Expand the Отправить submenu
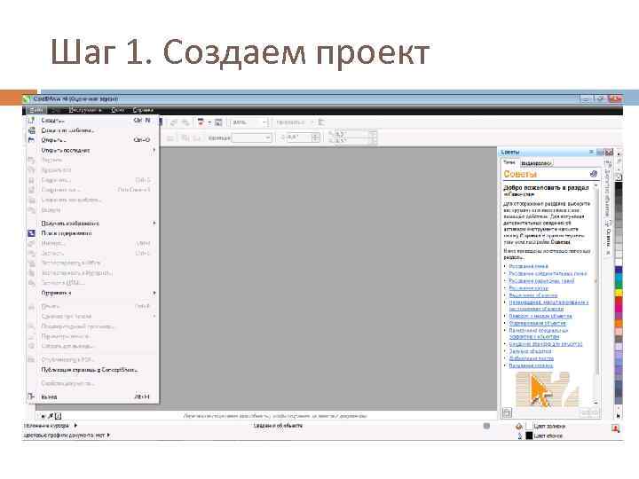639x479 pixels. [93, 293]
